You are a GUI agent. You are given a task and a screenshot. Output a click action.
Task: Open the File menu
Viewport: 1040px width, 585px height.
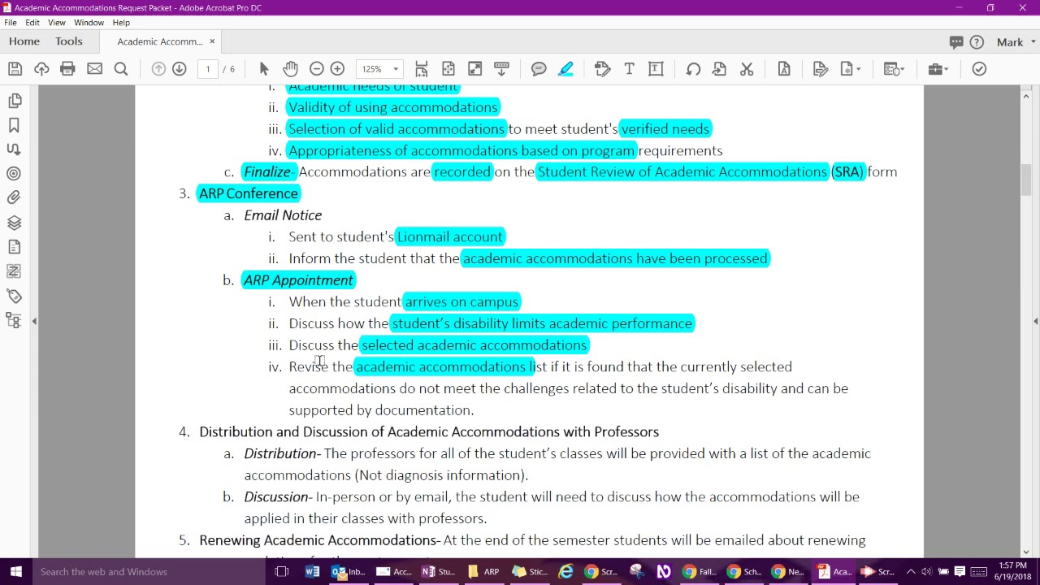point(11,23)
